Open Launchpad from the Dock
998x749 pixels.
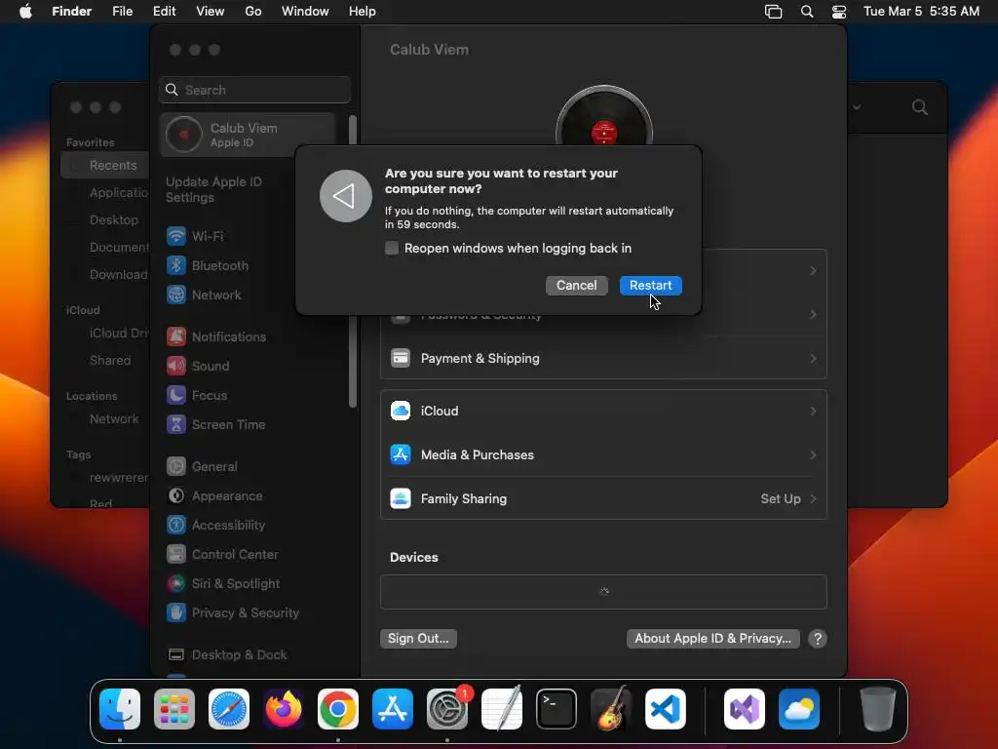point(174,709)
